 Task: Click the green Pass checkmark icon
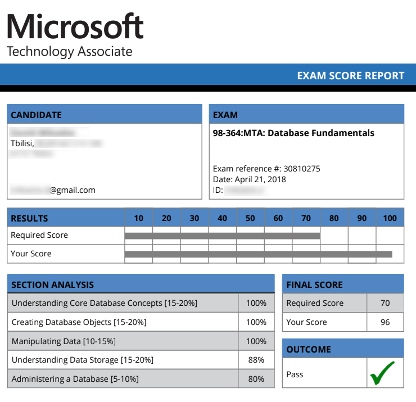click(382, 373)
